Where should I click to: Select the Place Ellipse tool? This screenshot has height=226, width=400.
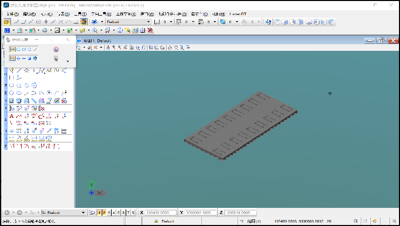19,93
